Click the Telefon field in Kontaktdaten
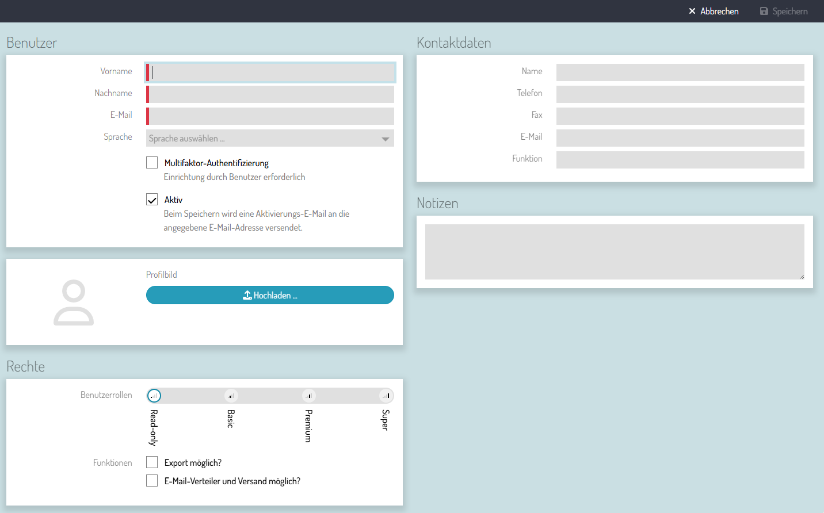This screenshot has width=824, height=513. pos(680,94)
